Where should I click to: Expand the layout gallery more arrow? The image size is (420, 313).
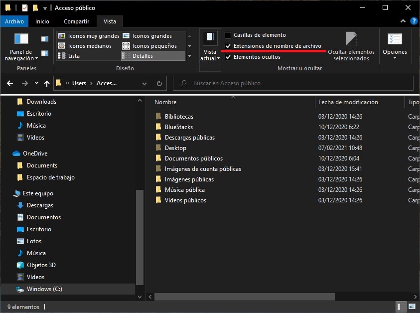point(189,56)
